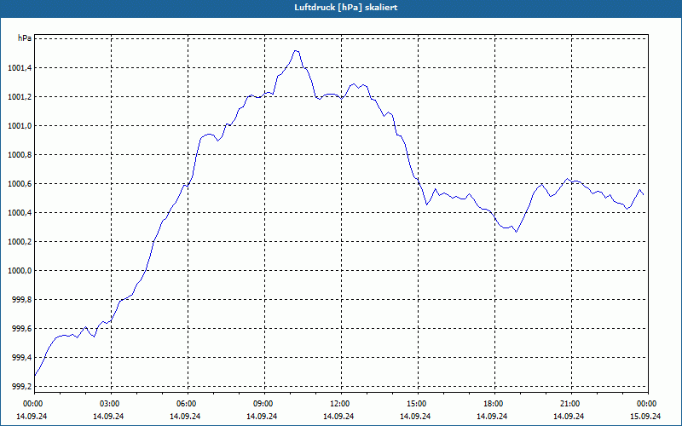Select the 1001,2 y-axis label

20,96
